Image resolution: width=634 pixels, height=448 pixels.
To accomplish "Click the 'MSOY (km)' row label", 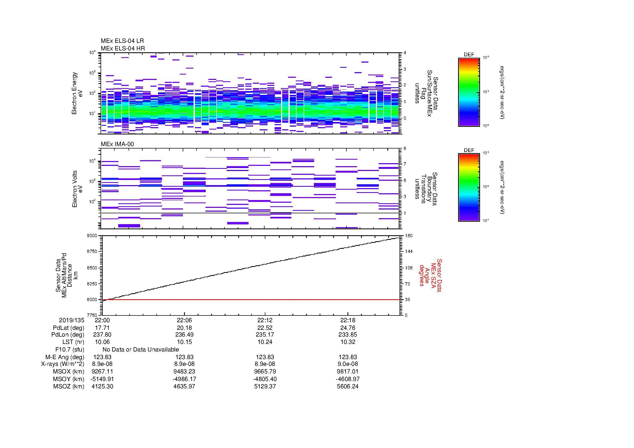I will point(69,379).
